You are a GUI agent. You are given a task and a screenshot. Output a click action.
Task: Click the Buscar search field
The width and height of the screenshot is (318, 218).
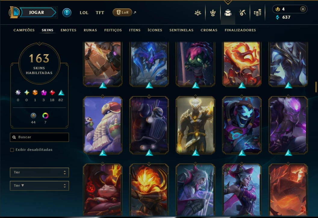[x=39, y=137]
